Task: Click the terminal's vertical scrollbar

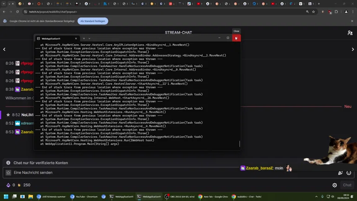Action: tap(240, 144)
